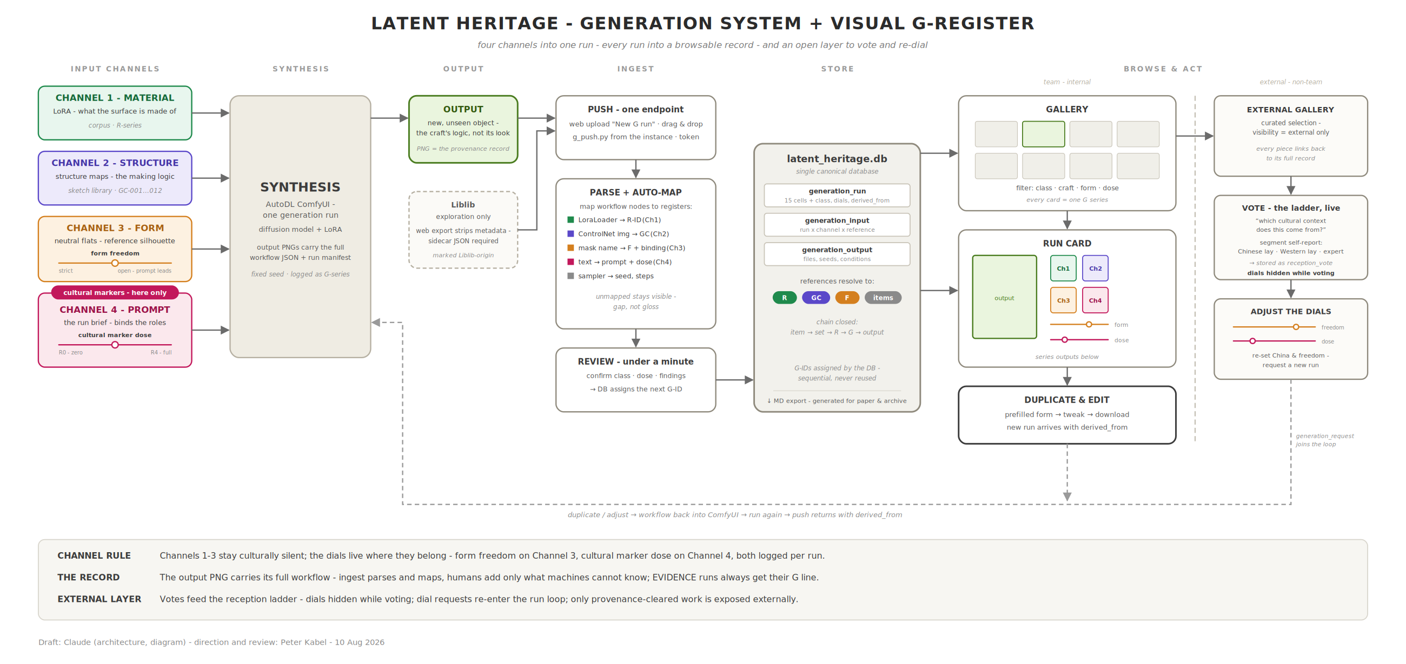Click the Ch3 tile in Run Card
This screenshot has height=664, width=1406.
click(x=1063, y=300)
